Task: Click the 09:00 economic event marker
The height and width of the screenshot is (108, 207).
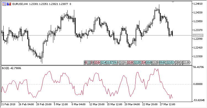Action: (162, 62)
